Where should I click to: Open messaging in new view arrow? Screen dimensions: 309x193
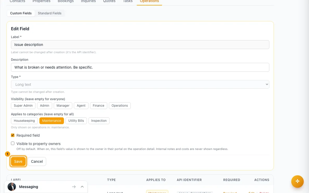(x=74, y=187)
